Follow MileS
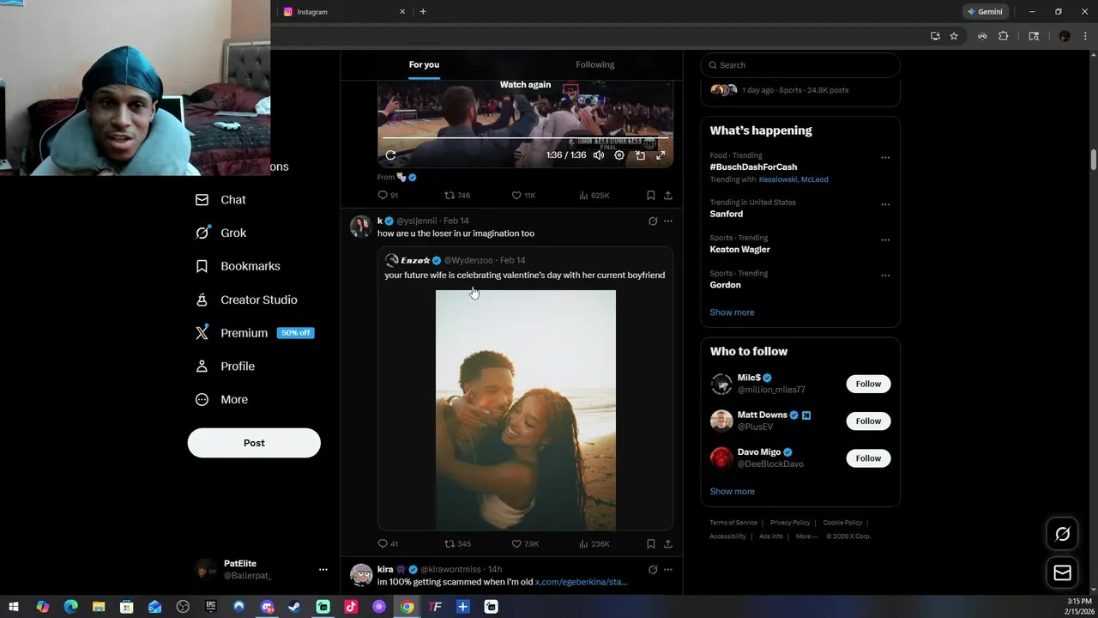This screenshot has width=1098, height=618. (x=868, y=384)
